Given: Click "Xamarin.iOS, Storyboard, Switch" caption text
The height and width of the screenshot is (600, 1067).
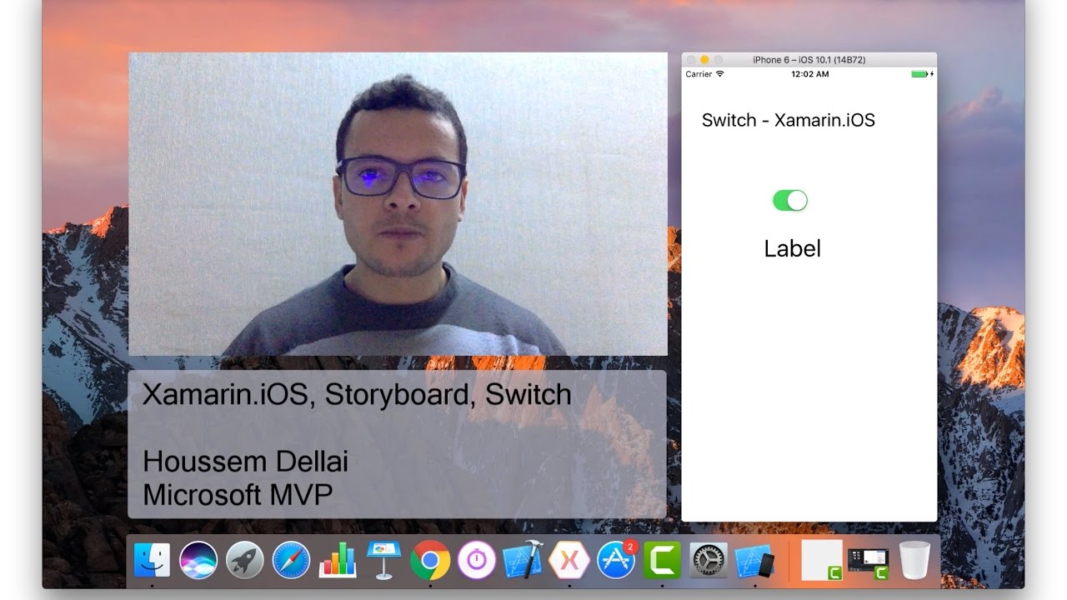Looking at the screenshot, I should click(357, 394).
